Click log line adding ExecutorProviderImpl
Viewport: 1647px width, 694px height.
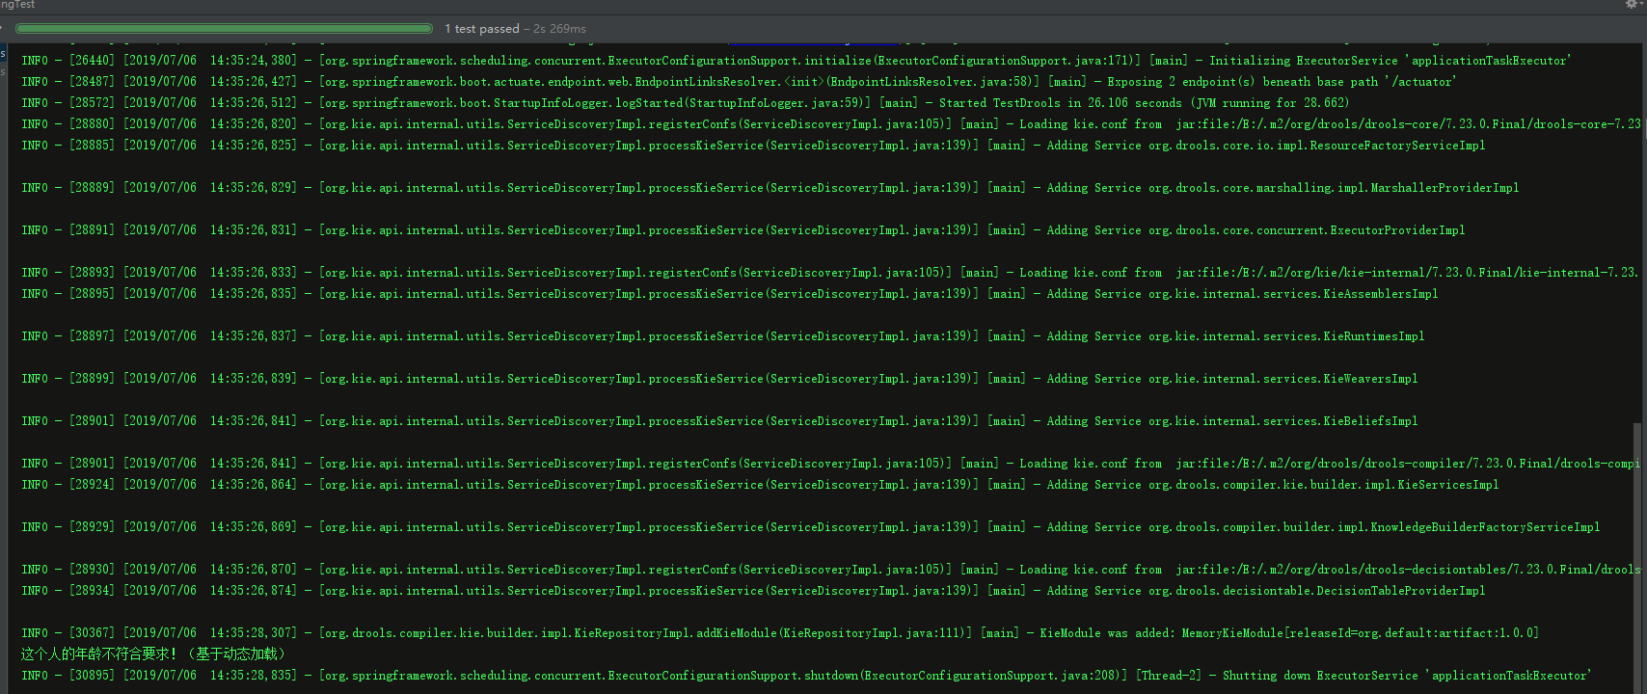(742, 230)
